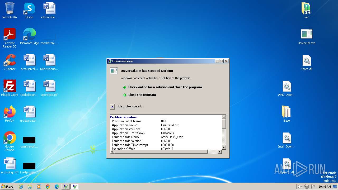Image resolution: width=338 pixels, height=190 pixels.
Task: Open Acrobat Reader DC shortcut
Action: (x=10, y=38)
